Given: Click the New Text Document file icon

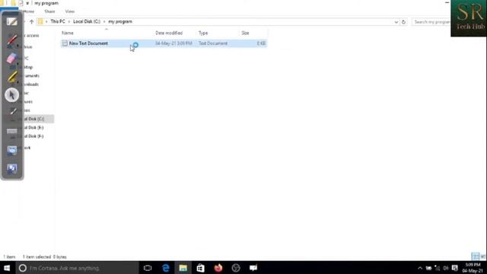Looking at the screenshot, I should point(65,43).
